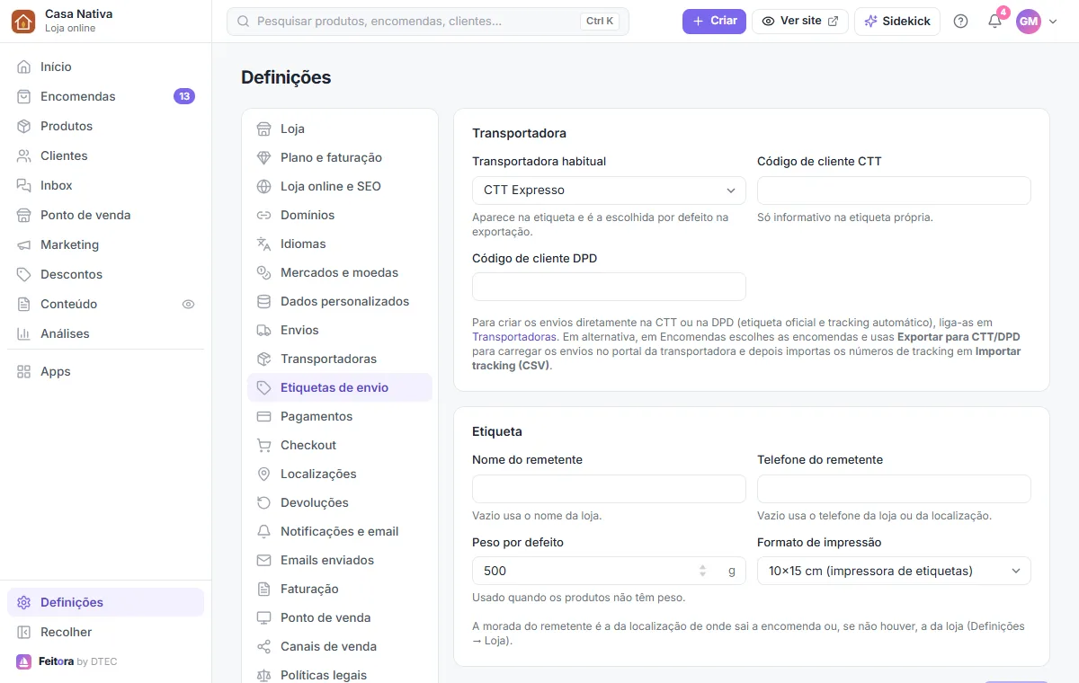Click the Descontos tag icon

[24, 274]
